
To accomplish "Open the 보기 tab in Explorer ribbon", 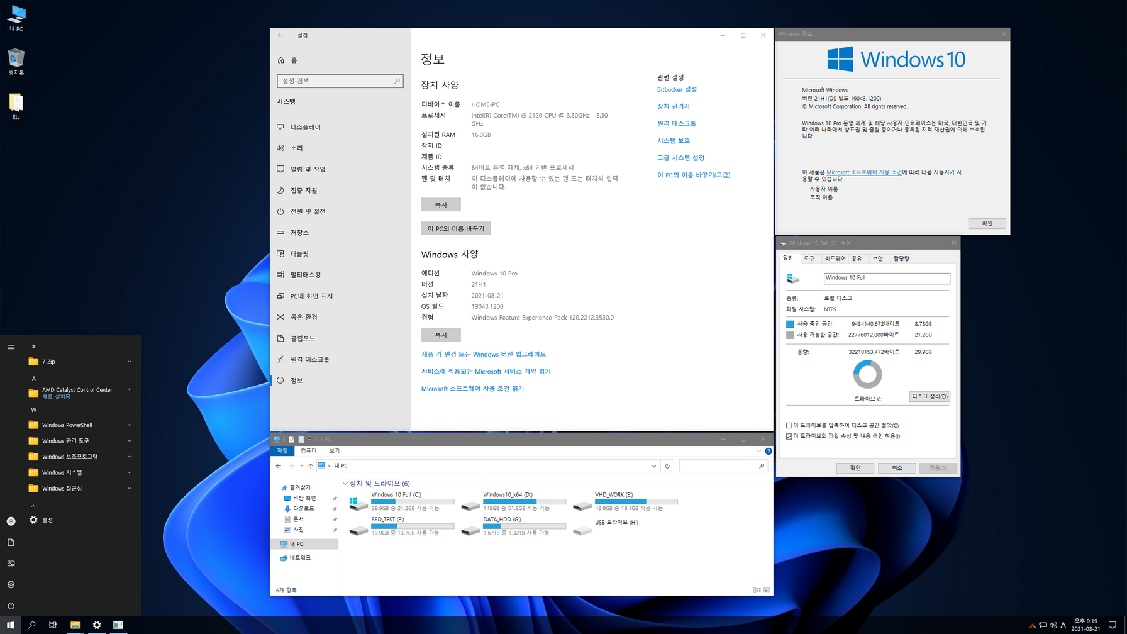I will pos(334,451).
